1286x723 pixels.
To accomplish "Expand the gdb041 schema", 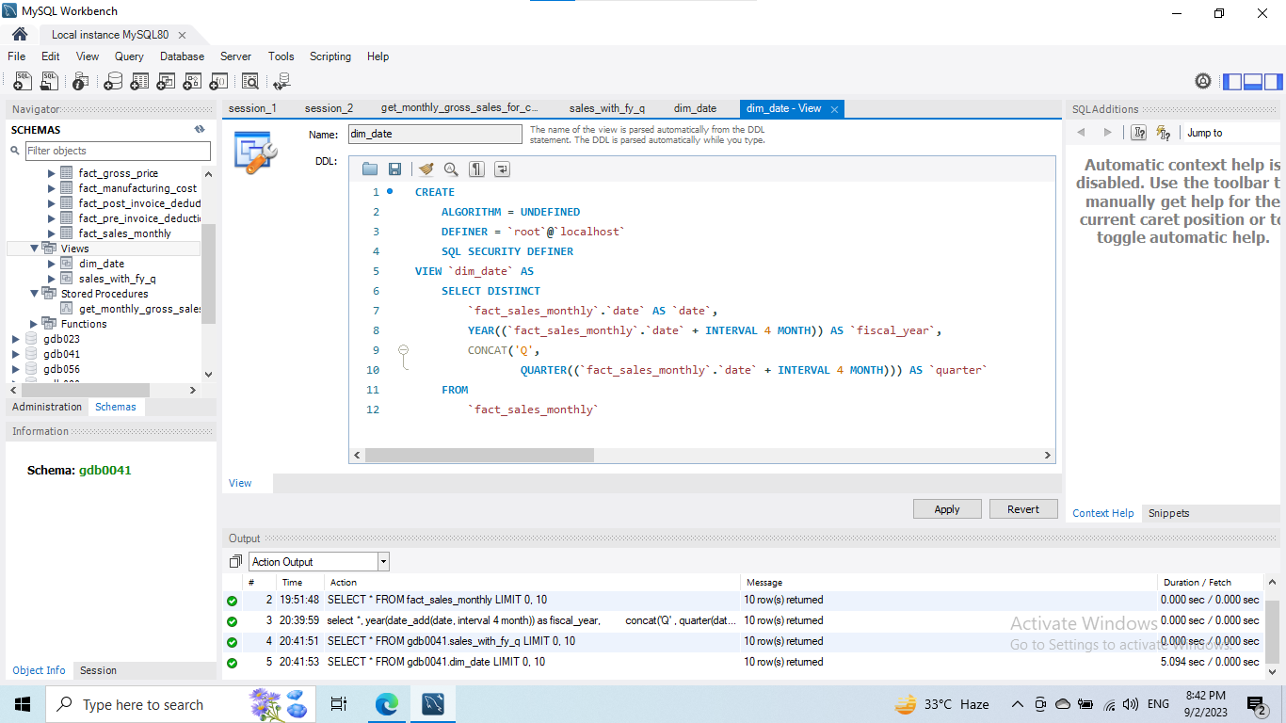I will click(x=15, y=354).
